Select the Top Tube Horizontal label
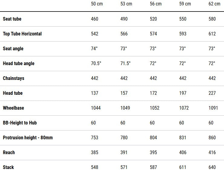Image resolution: width=224 pixels, height=172 pixels. tap(22, 34)
